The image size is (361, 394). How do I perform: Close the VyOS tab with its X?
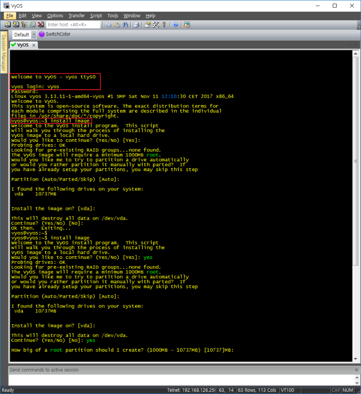click(34, 45)
